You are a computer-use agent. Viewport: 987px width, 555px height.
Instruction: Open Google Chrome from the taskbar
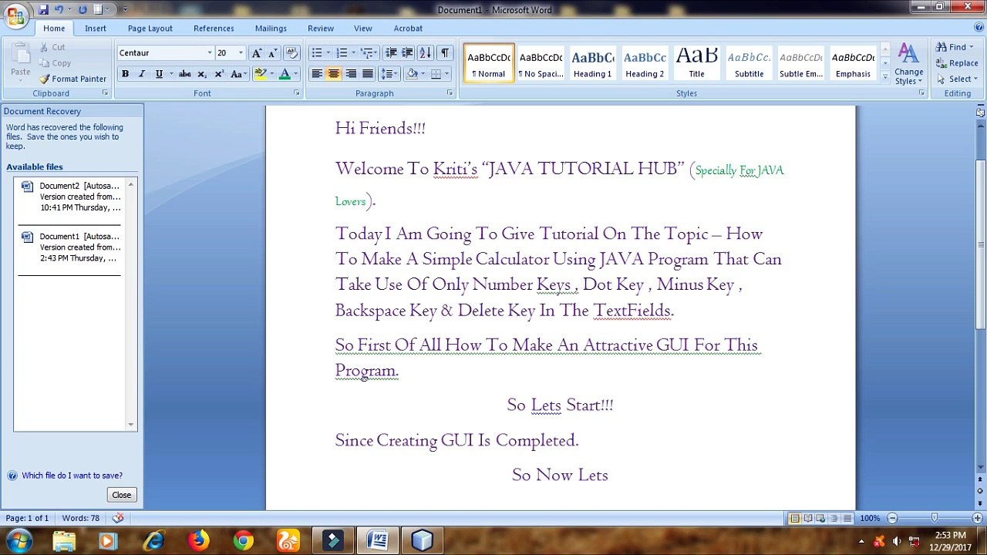coord(243,540)
